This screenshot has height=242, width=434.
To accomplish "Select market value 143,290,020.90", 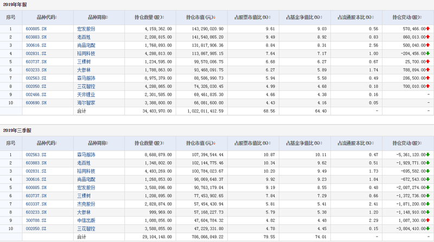I will click(208, 29).
